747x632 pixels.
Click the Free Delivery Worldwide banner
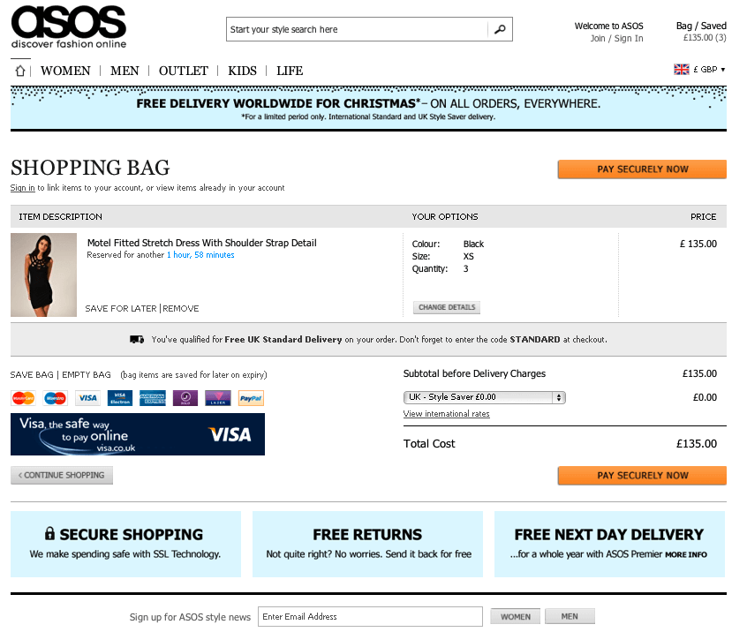pos(368,109)
